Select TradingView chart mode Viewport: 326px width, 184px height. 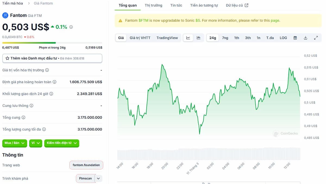click(167, 38)
